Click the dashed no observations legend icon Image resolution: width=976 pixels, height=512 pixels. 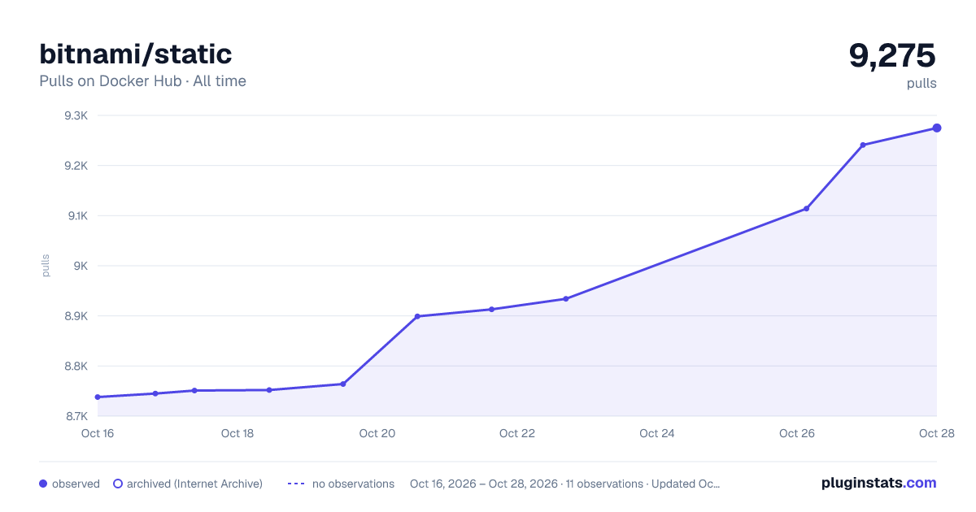[x=296, y=484]
